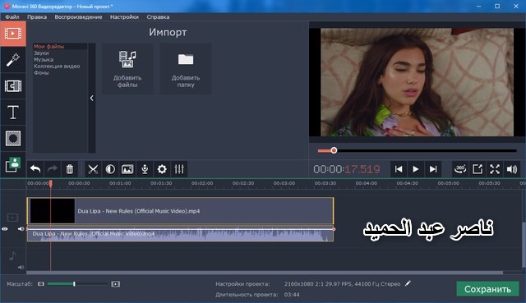
Task: Click the timeline playhead marker
Action: click(51, 183)
